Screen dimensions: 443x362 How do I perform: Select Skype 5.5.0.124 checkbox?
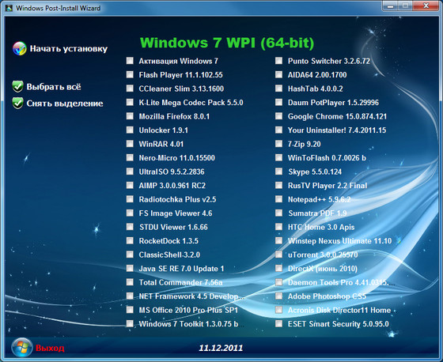click(x=278, y=172)
